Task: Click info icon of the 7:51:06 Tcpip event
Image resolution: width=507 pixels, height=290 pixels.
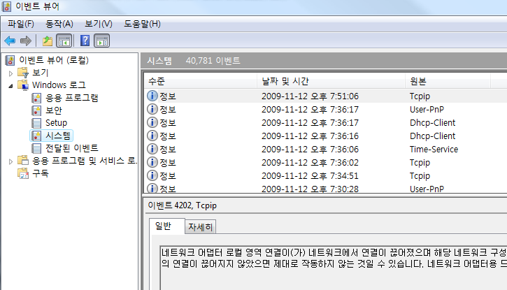Action: pyautogui.click(x=152, y=96)
